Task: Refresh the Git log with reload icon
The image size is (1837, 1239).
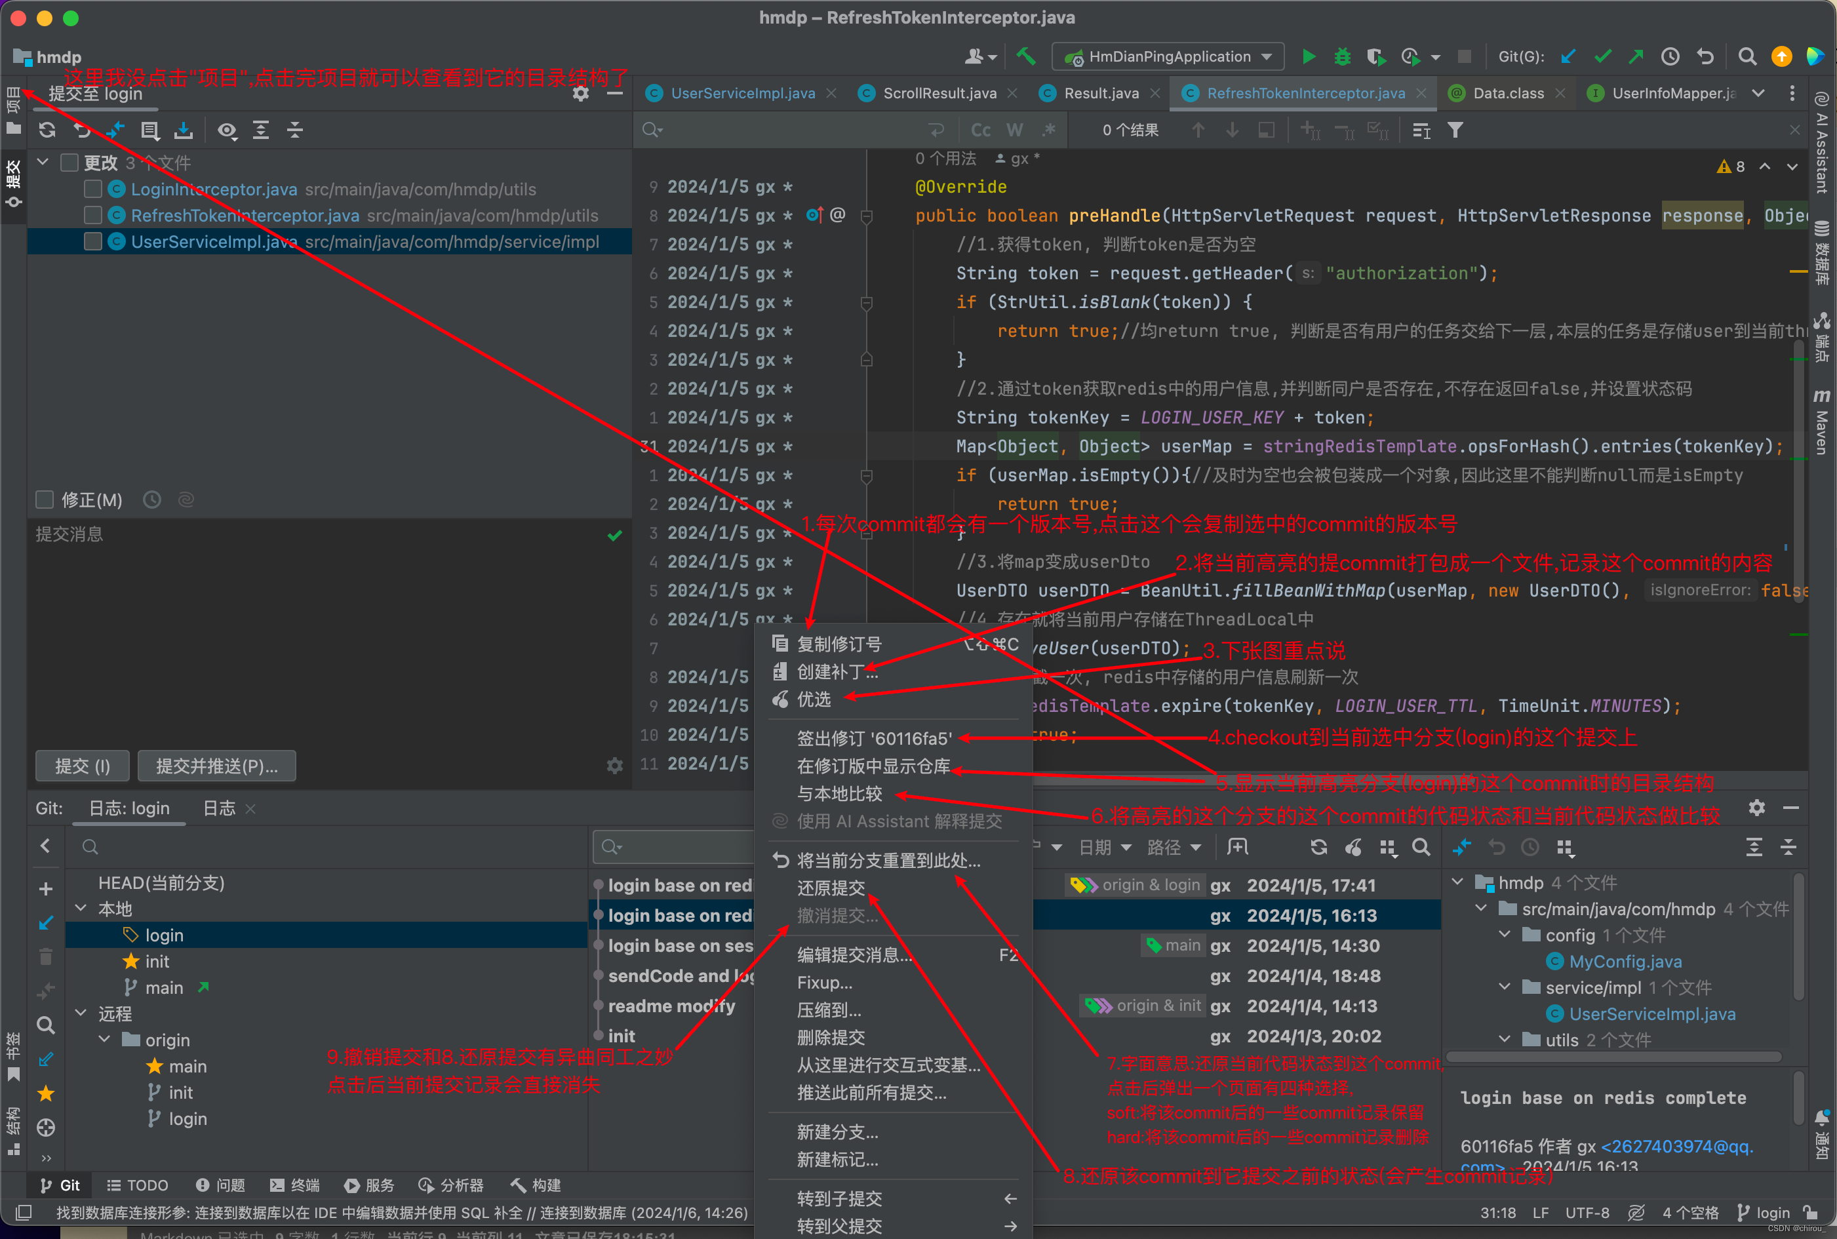Action: click(x=1318, y=847)
